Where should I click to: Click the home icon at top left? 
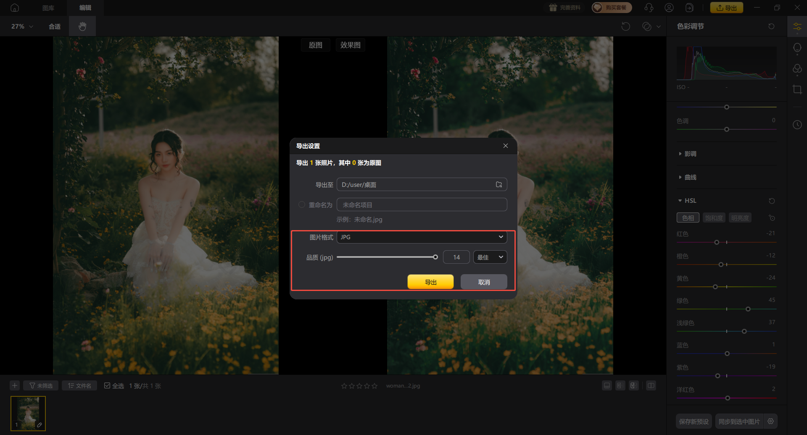click(15, 8)
